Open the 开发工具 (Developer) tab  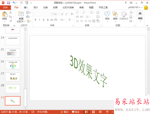(x=103, y=7)
